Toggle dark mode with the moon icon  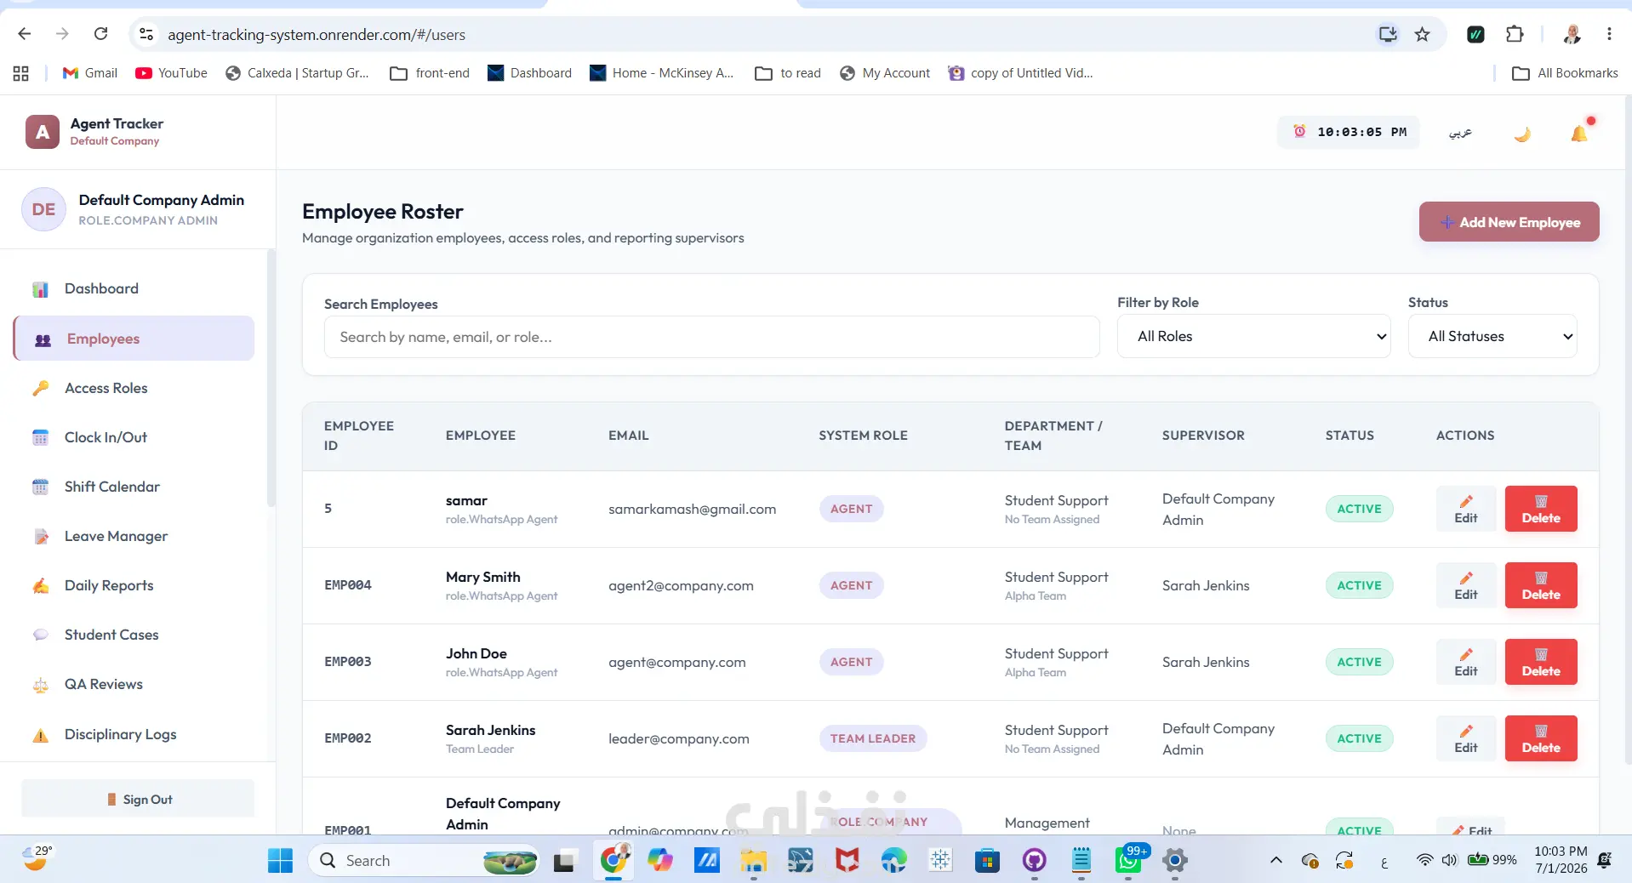tap(1522, 133)
